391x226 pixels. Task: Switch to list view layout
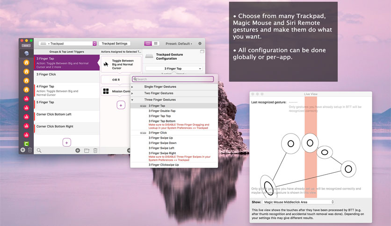point(156,43)
